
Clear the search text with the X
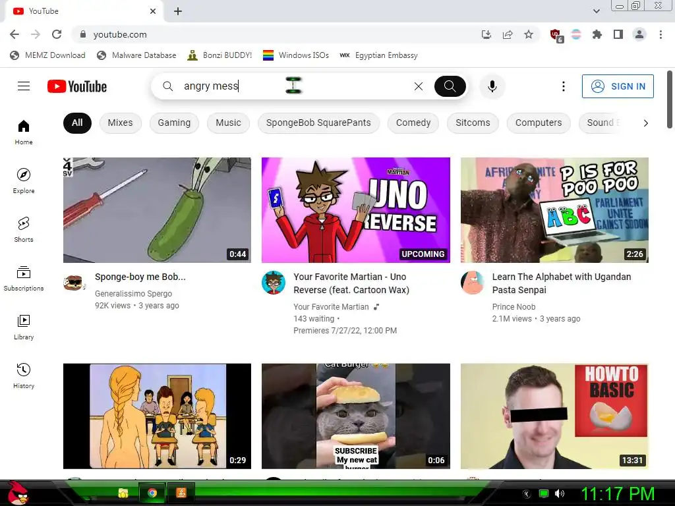tap(419, 86)
